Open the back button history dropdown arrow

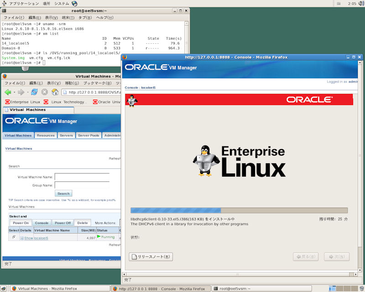click(14, 93)
